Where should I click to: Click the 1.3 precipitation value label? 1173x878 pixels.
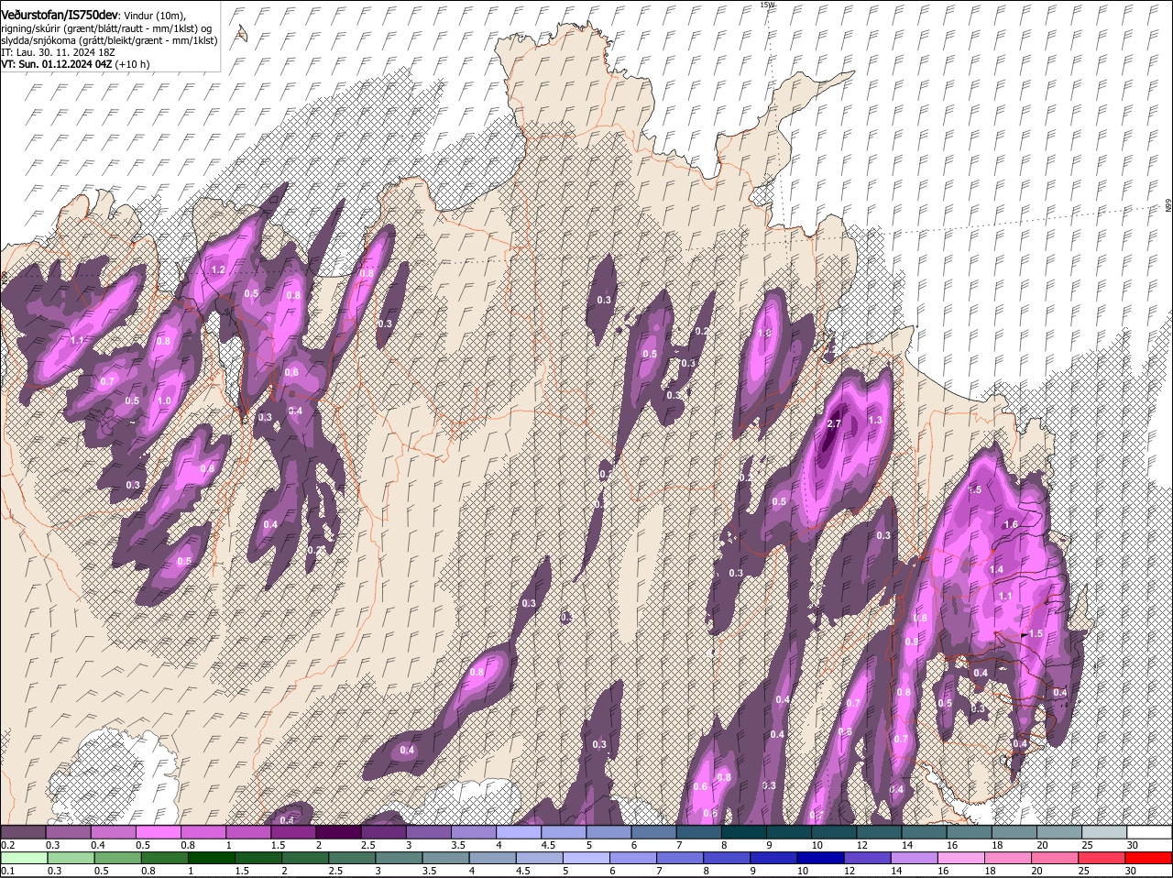pyautogui.click(x=874, y=420)
